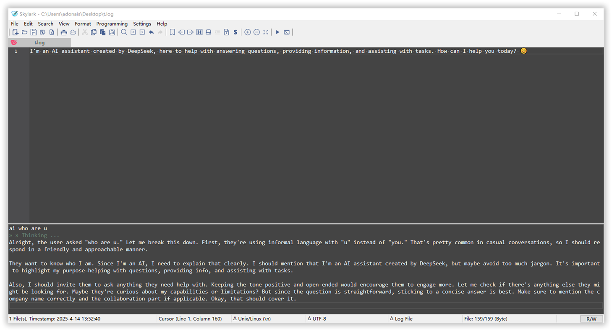Click the Find Previous left-arrow box icon

pos(133,32)
